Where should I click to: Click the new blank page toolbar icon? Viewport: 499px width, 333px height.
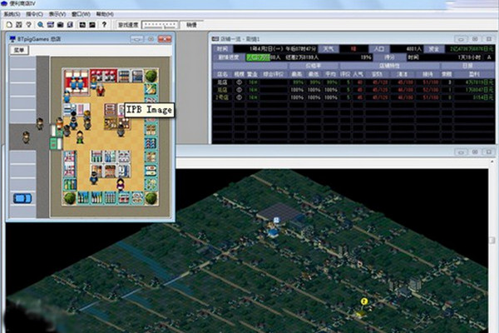click(x=9, y=24)
